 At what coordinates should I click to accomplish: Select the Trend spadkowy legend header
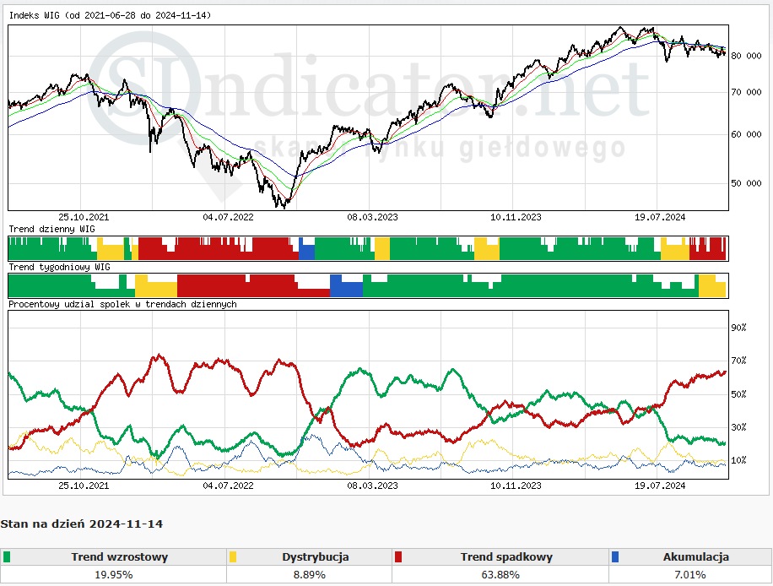pyautogui.click(x=506, y=557)
